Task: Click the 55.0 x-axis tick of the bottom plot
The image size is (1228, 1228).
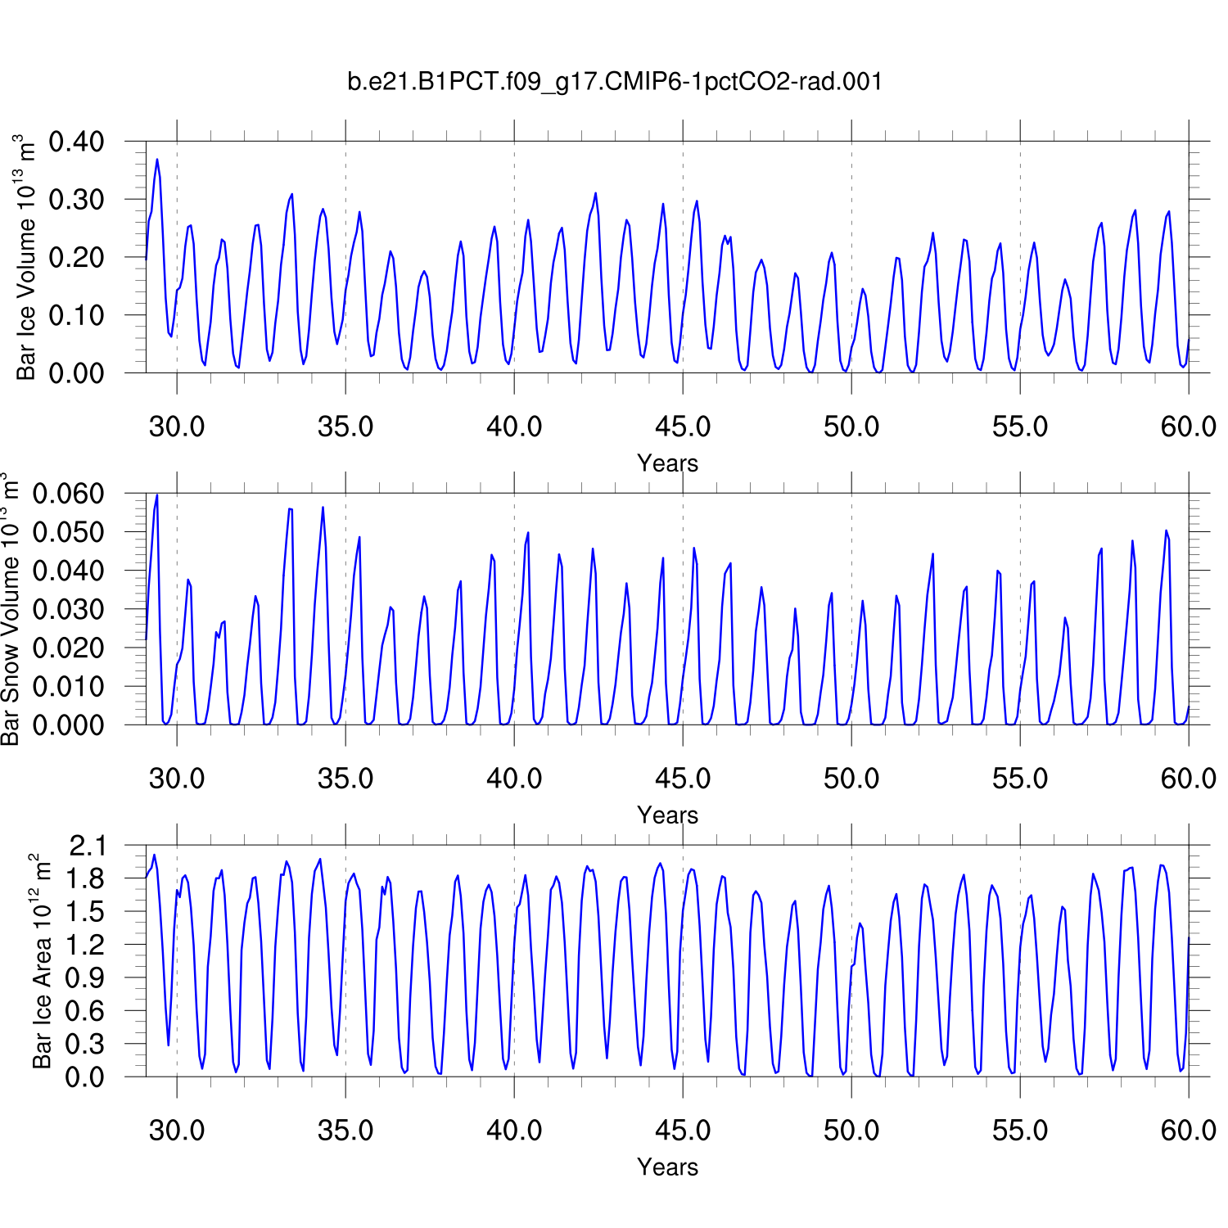Action: [1020, 1131]
